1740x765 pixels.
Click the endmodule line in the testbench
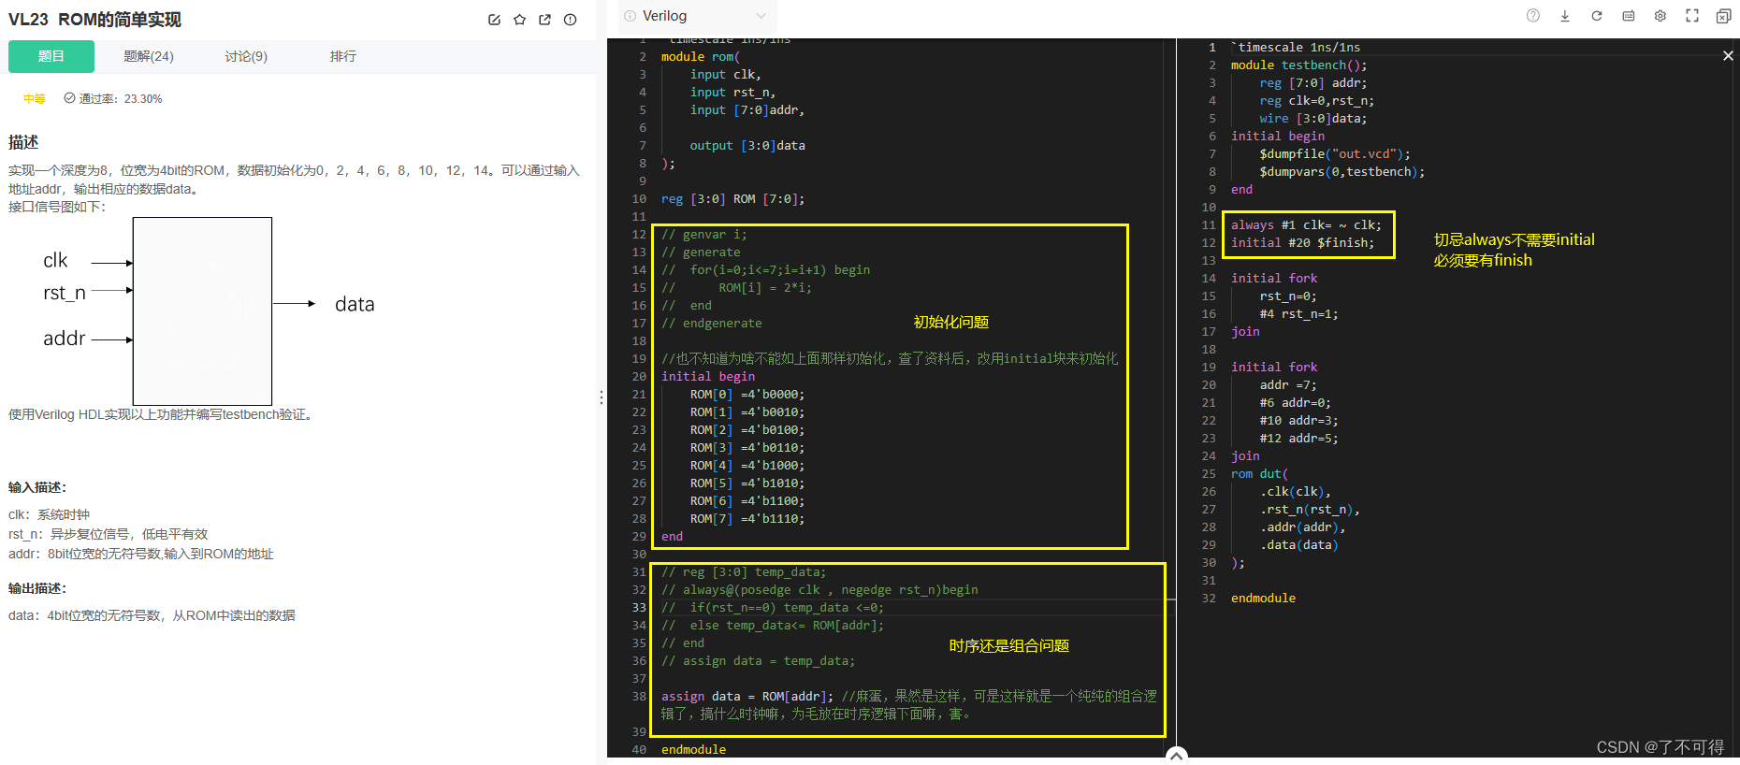click(x=1263, y=599)
